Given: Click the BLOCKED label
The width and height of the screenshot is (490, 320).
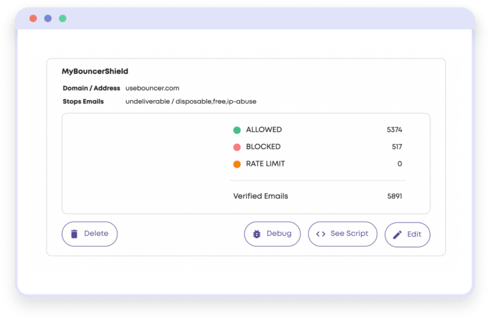Looking at the screenshot, I should point(264,147).
